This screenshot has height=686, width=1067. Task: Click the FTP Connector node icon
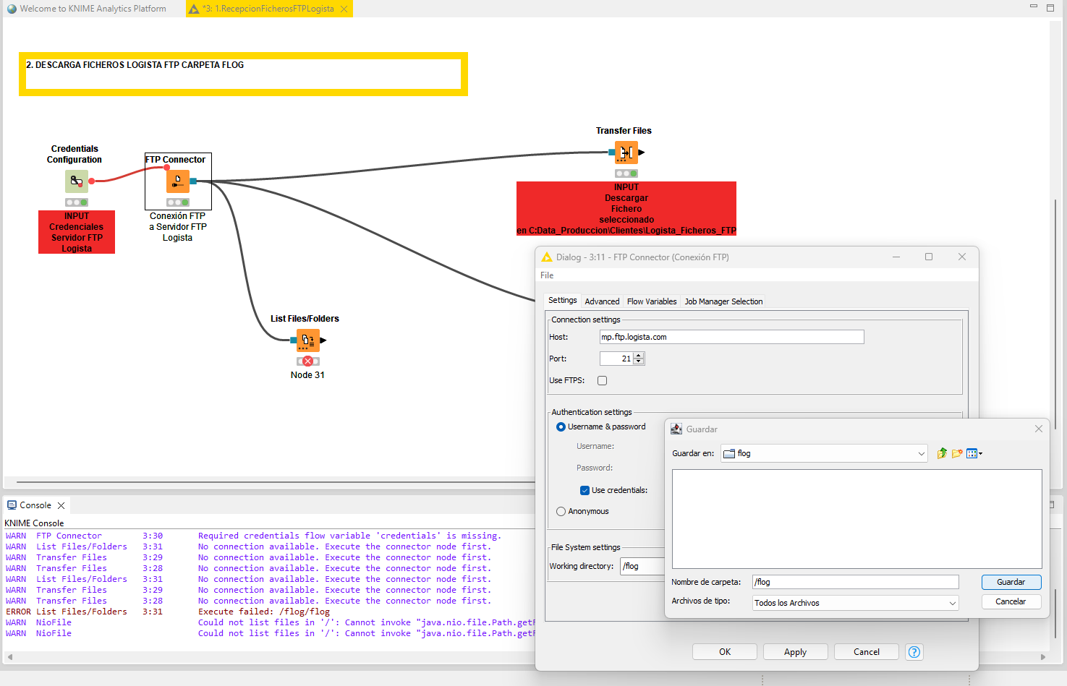177,181
